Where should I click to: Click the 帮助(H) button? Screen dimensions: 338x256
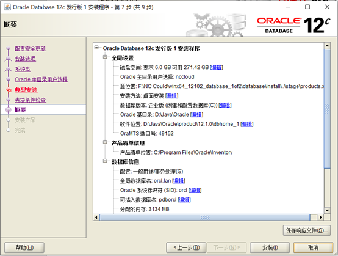(x=24, y=247)
